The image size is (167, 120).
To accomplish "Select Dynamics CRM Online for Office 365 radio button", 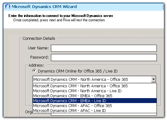I will click(34, 71).
